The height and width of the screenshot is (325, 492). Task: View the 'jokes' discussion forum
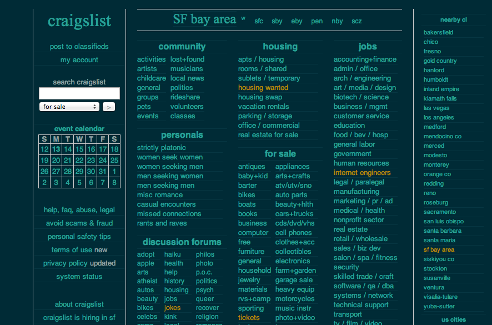point(172,307)
